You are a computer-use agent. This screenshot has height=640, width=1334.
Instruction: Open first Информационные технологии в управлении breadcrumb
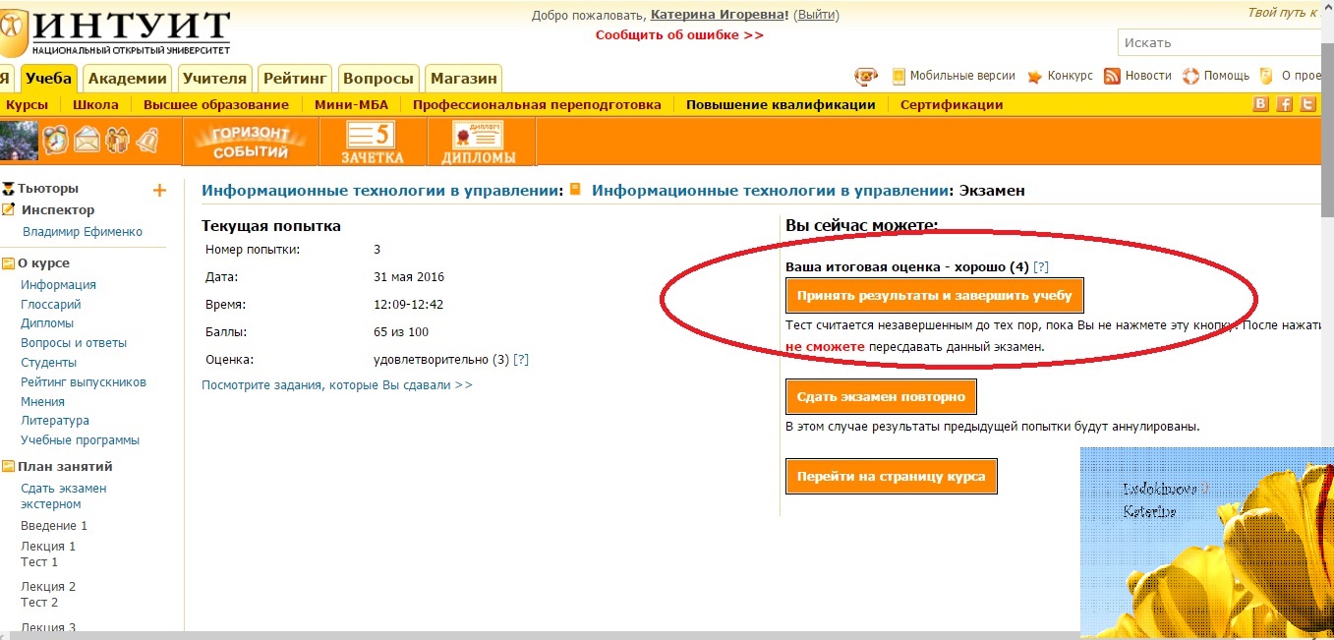381,191
